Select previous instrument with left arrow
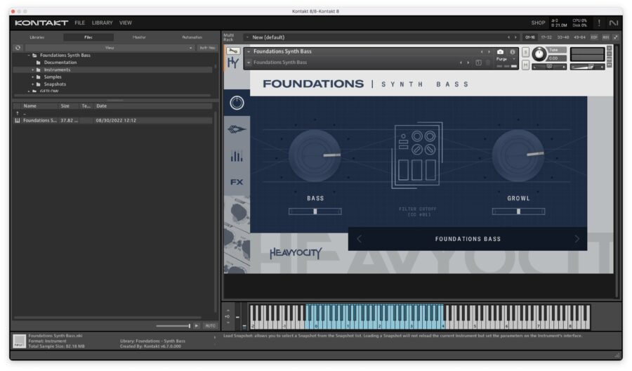Image resolution: width=632 pixels, height=371 pixels. (481, 51)
